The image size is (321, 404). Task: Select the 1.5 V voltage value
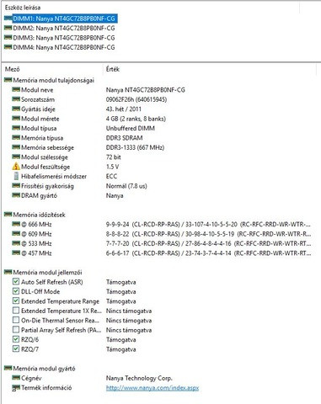pyautogui.click(x=112, y=167)
